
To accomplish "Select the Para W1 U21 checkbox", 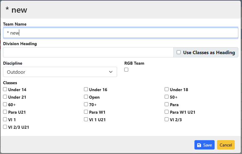I will point(167,112).
